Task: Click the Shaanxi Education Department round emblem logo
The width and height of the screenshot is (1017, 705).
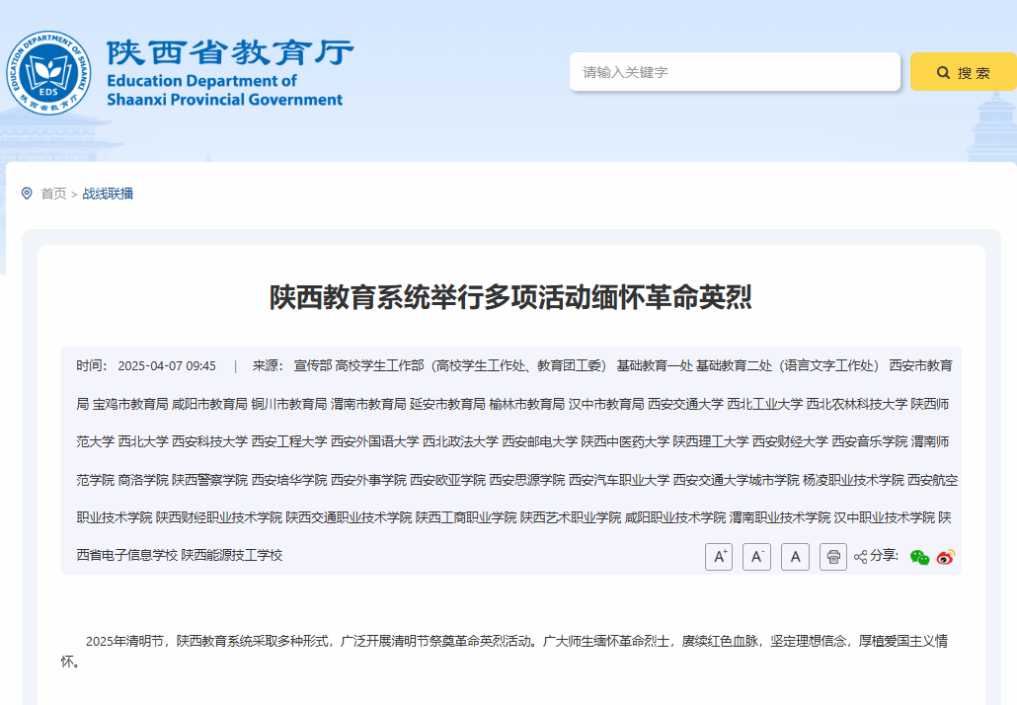Action: click(x=49, y=72)
